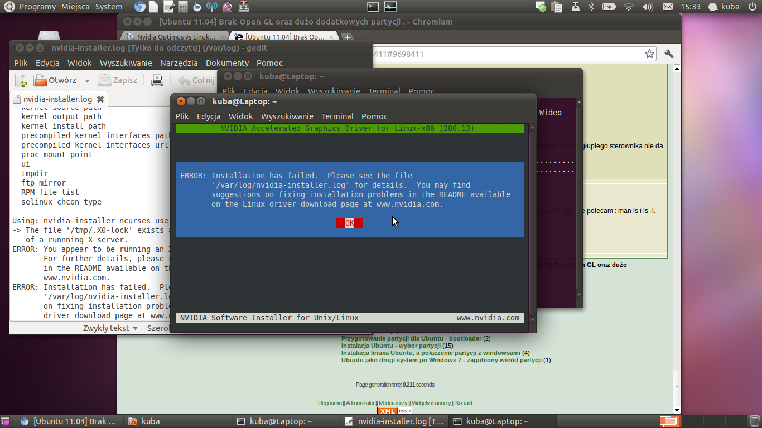Click the print icon in gedit toolbar
Image resolution: width=762 pixels, height=428 pixels.
(x=157, y=80)
